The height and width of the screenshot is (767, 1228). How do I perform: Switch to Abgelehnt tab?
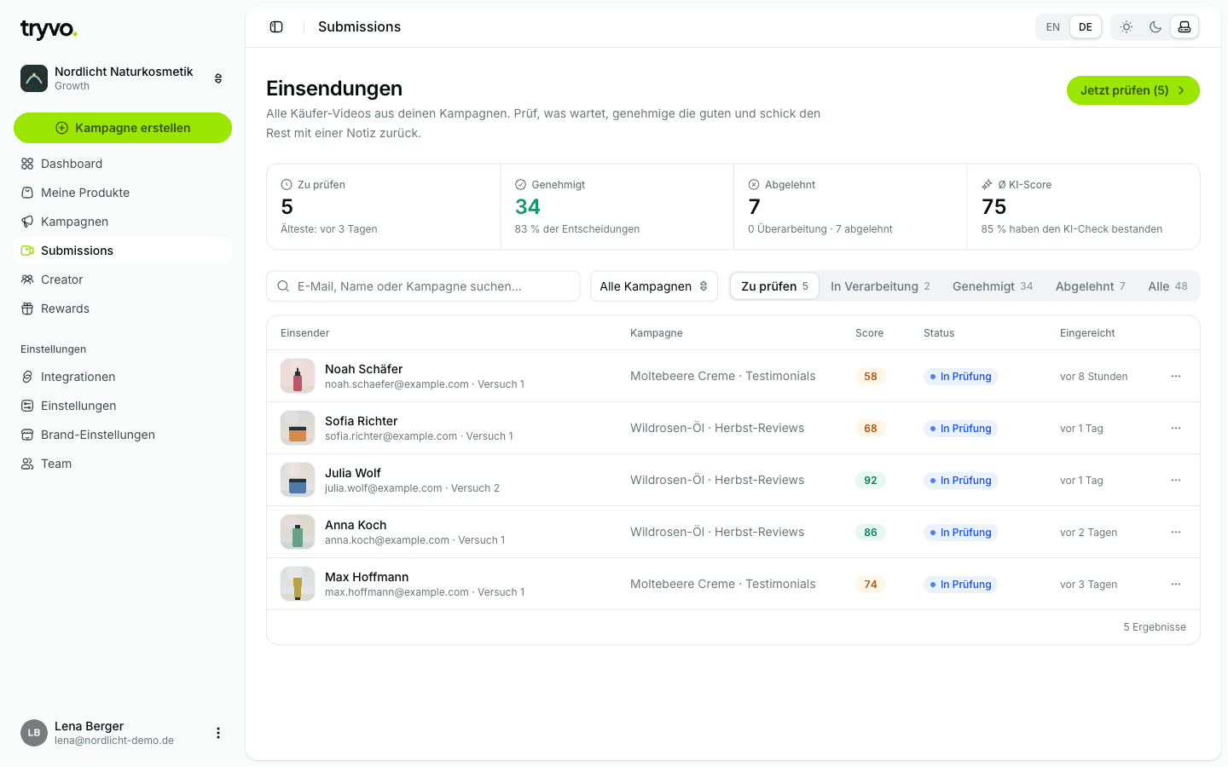coord(1090,286)
